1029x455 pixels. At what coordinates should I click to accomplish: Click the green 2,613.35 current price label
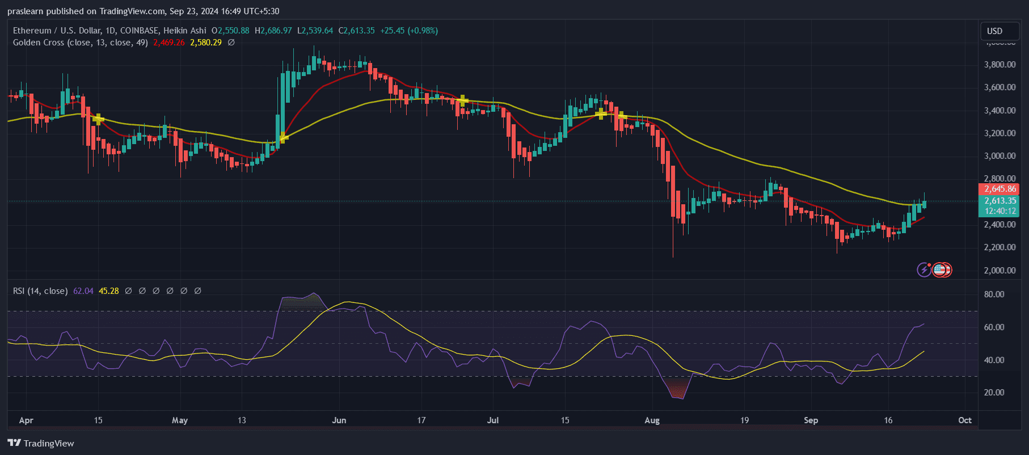click(1000, 201)
